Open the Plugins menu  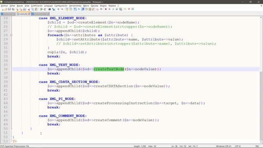pos(103,6)
